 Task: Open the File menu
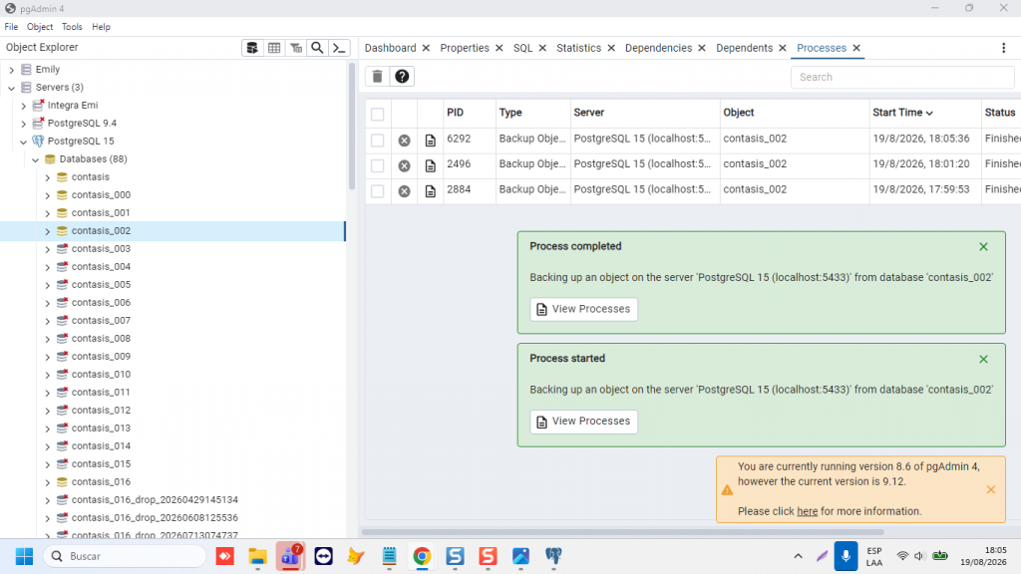(x=11, y=27)
